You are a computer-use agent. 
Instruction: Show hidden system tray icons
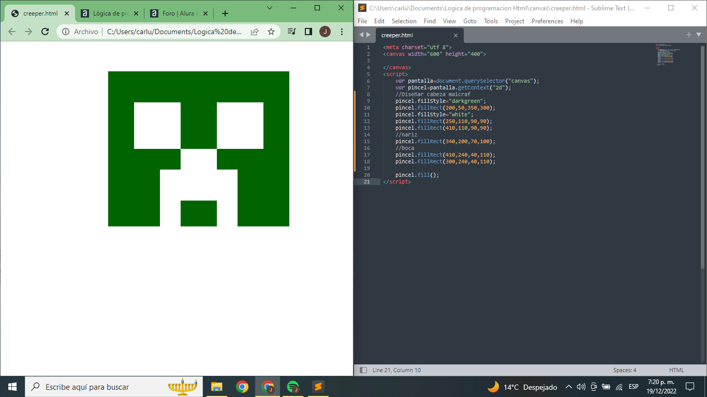(569, 387)
